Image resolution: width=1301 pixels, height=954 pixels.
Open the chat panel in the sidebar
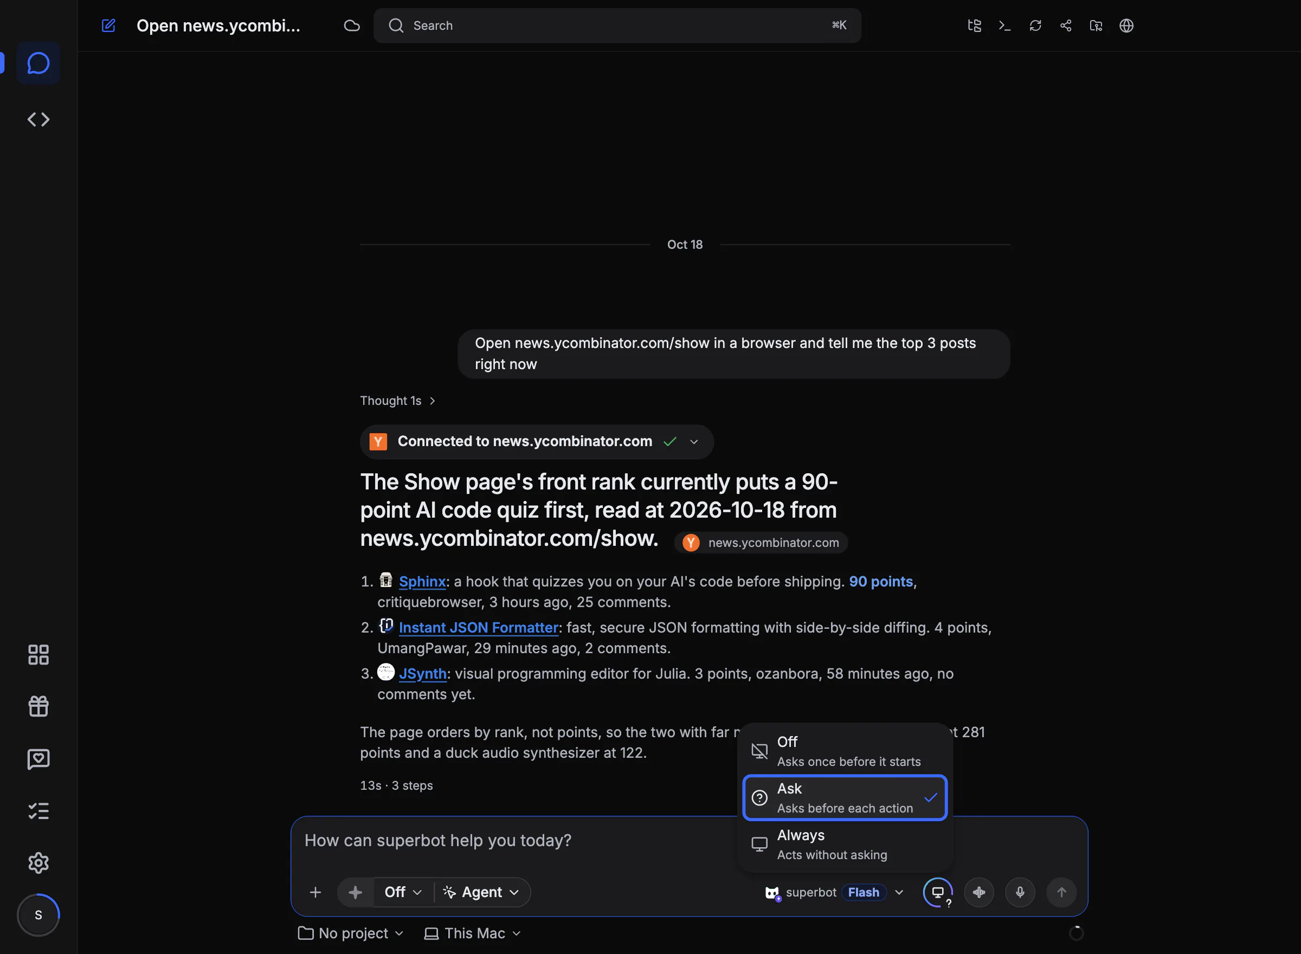[38, 63]
